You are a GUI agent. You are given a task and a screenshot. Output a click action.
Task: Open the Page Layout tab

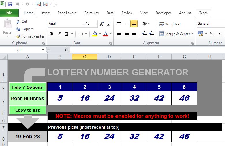pos(67,13)
